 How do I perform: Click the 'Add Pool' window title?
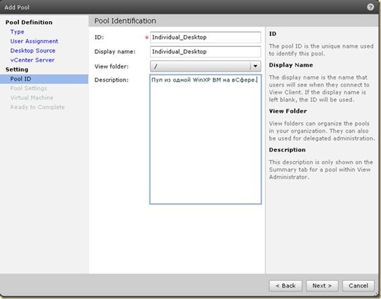point(17,7)
